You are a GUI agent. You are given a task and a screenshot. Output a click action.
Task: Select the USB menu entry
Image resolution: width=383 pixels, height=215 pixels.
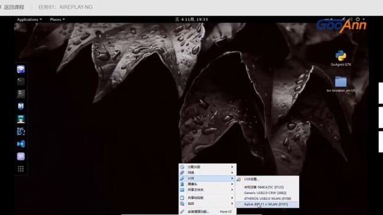[208, 179]
